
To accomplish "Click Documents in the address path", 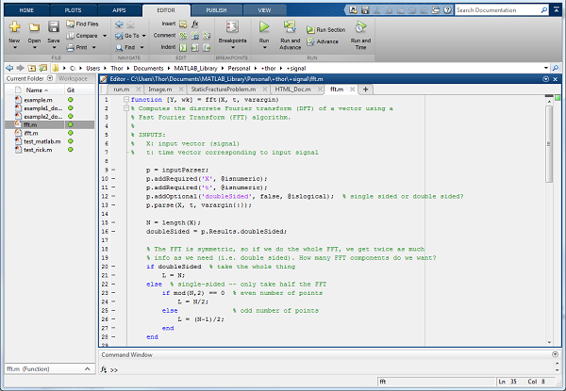I will (x=148, y=68).
